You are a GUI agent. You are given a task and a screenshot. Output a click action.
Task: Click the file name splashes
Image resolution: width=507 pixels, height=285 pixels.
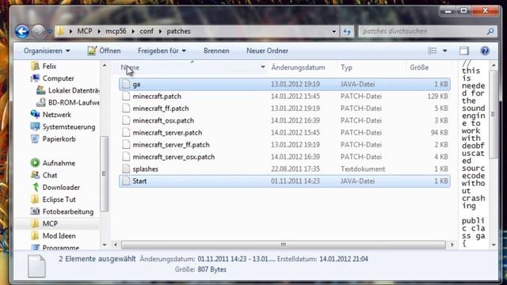[x=146, y=169]
